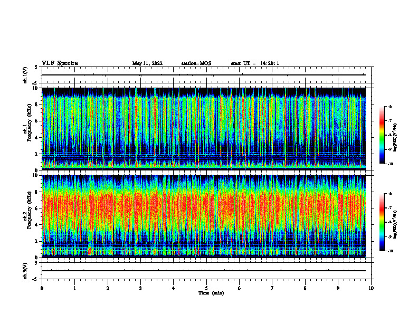
Task: Click time axis tick label "2"
Action: [x=108, y=288]
